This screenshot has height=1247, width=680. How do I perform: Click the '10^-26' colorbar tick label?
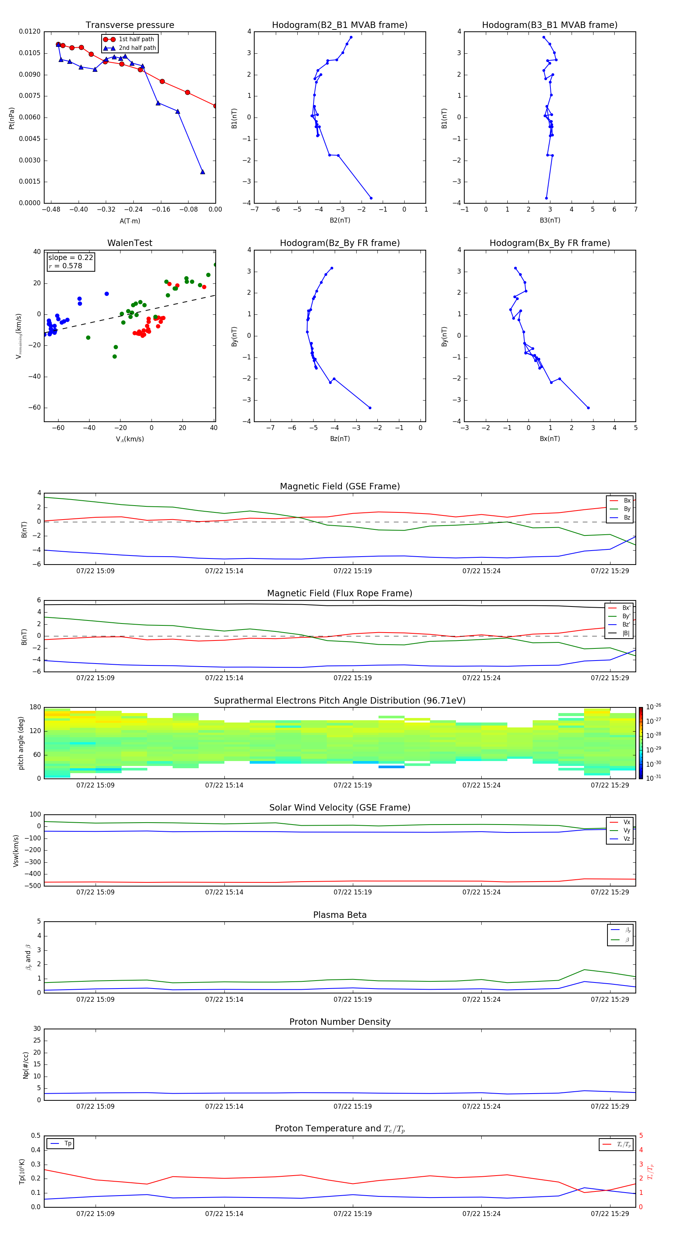pos(654,707)
